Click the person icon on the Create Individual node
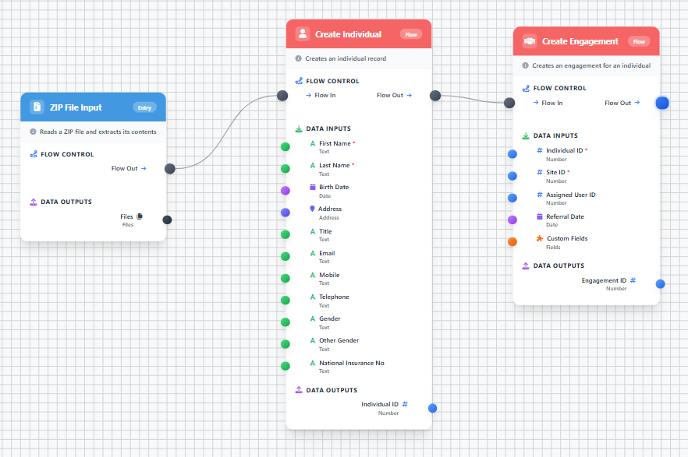This screenshot has height=457, width=688. click(x=303, y=34)
